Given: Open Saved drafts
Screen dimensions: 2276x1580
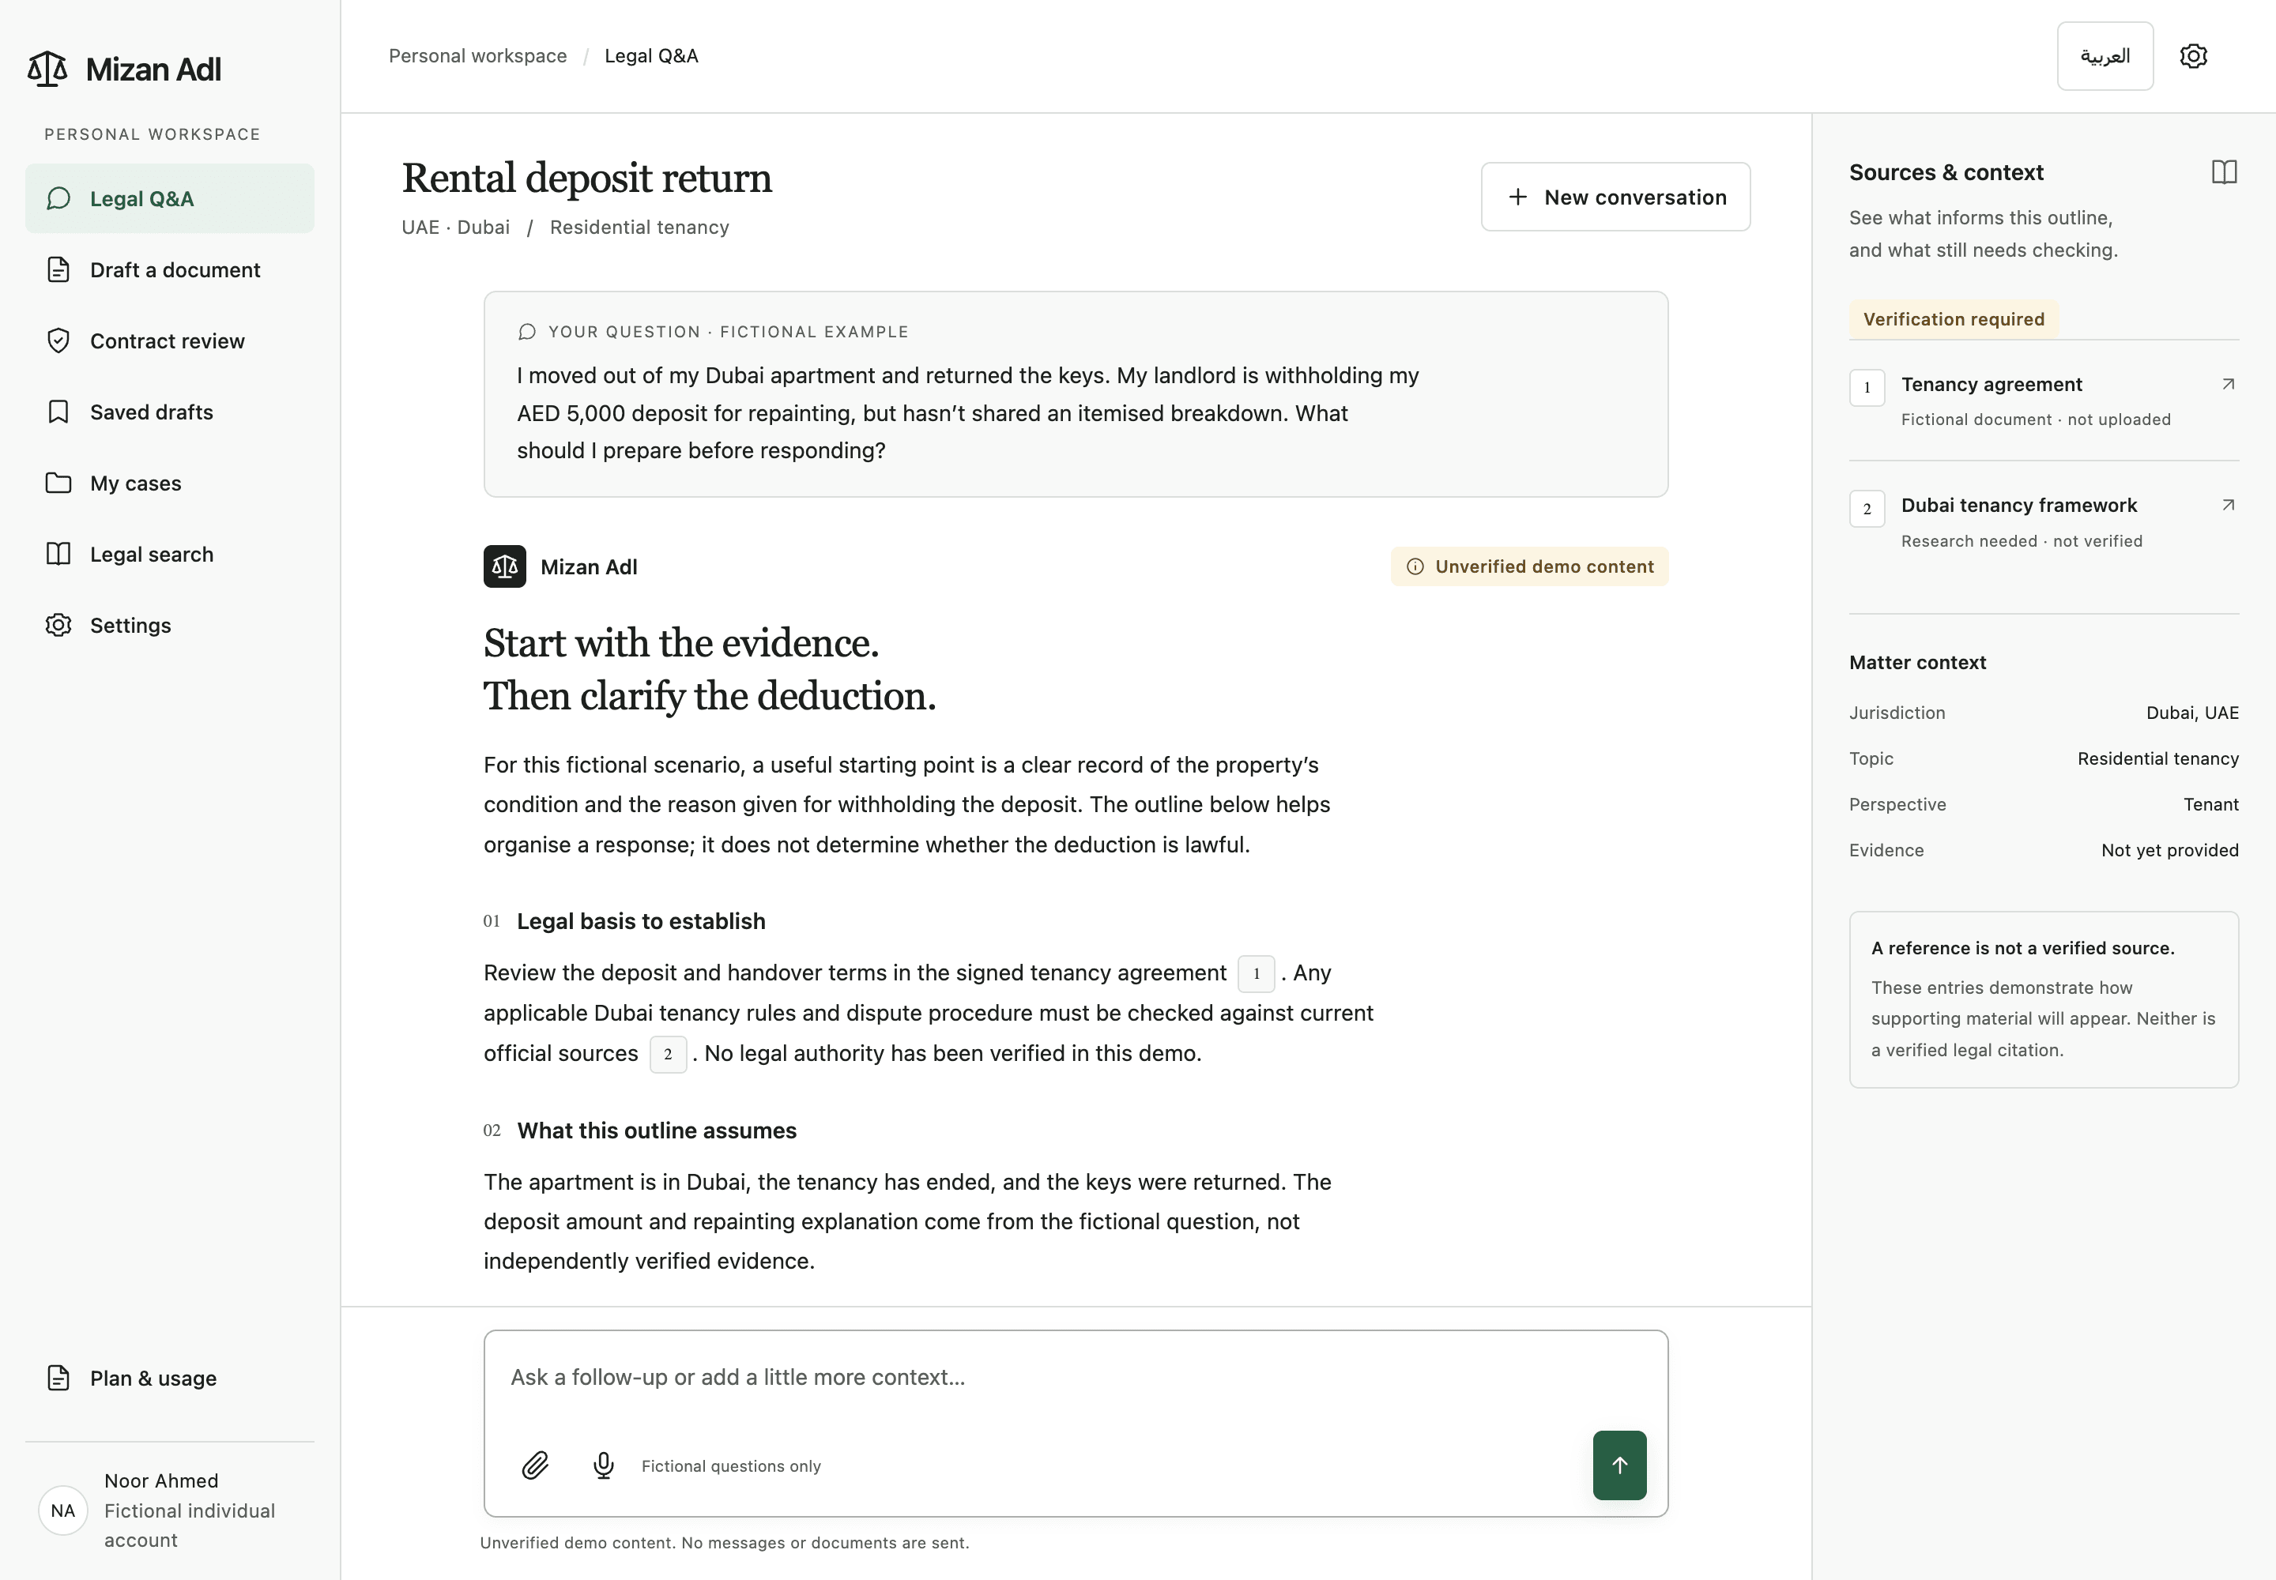Looking at the screenshot, I should click(x=169, y=412).
